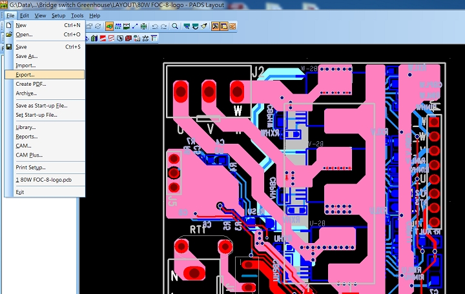Click the red W pad on J2
Image resolution: width=465 pixels, height=294 pixels.
[x=238, y=90]
